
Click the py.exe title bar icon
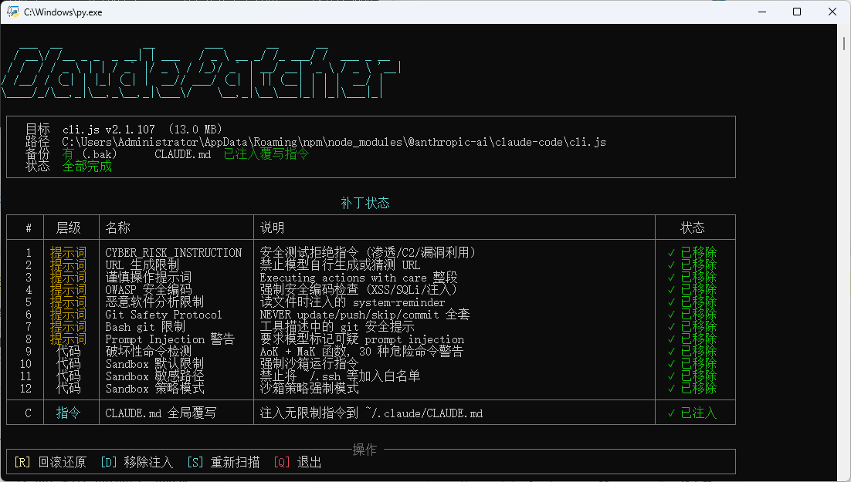click(12, 12)
